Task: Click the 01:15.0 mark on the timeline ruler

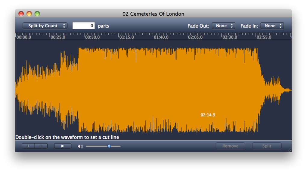Action: [126, 37]
